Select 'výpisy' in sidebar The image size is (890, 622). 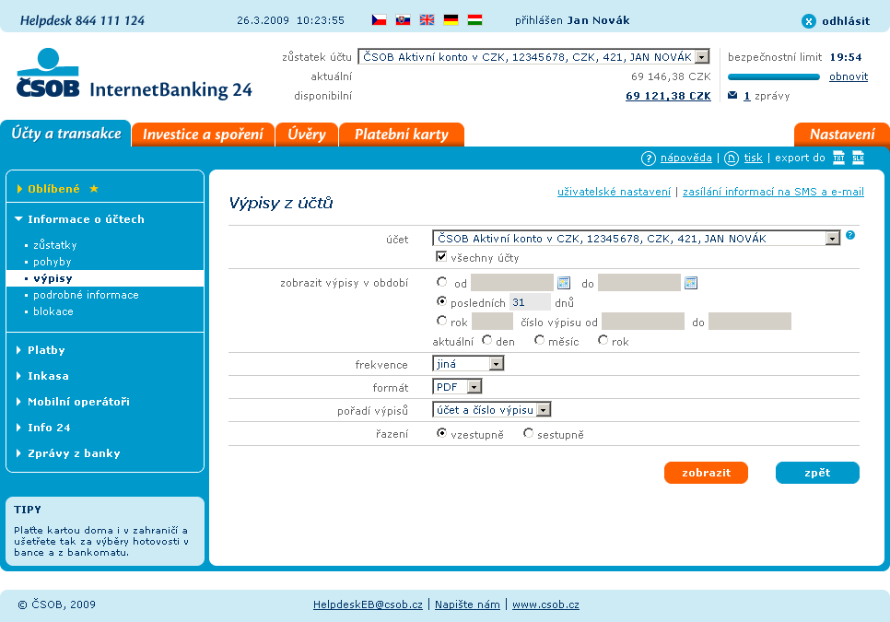pos(105,278)
